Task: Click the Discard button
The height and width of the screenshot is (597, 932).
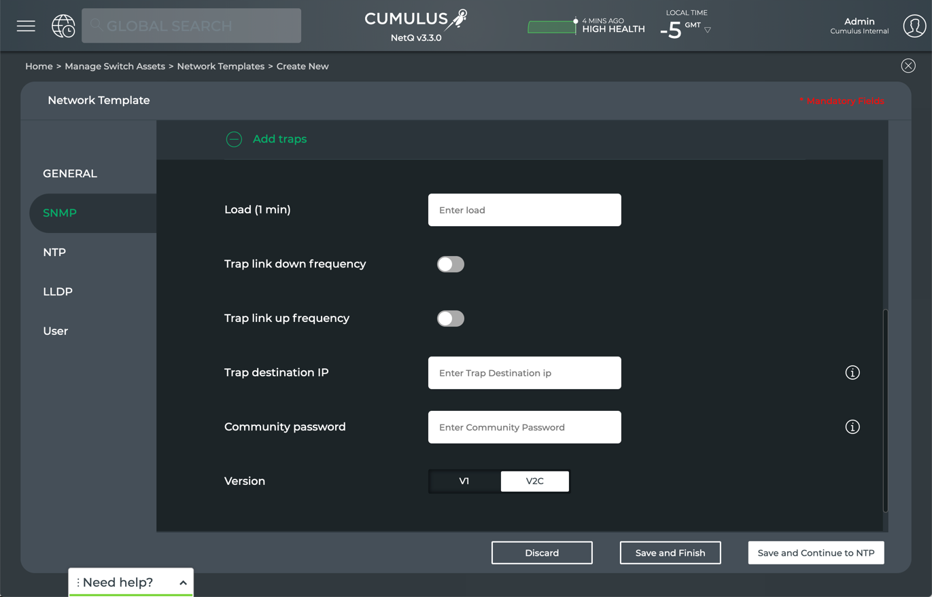Action: click(x=542, y=553)
